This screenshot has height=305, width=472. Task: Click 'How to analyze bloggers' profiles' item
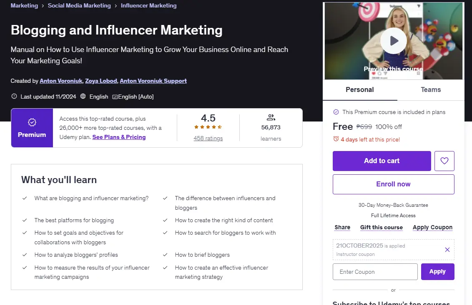(x=76, y=255)
